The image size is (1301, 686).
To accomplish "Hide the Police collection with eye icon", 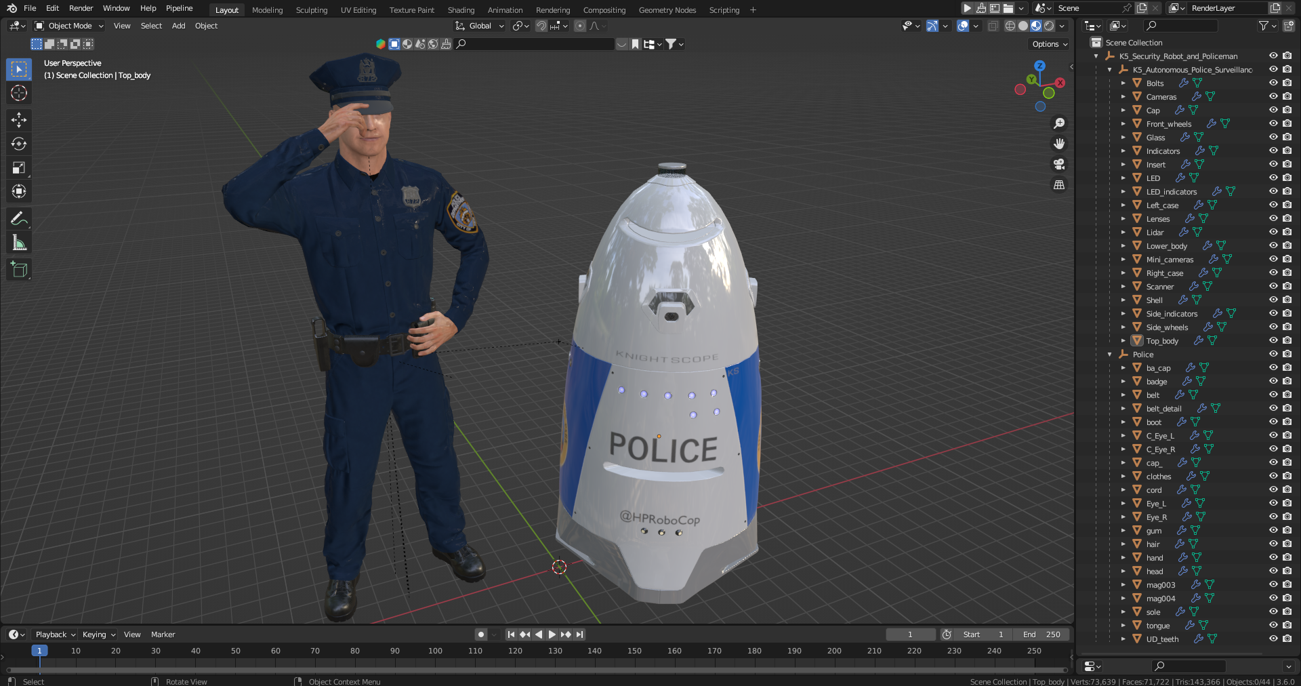I will tap(1273, 354).
